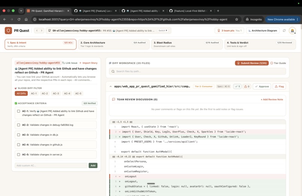Click the Spec: AC-5 badge

223,87
